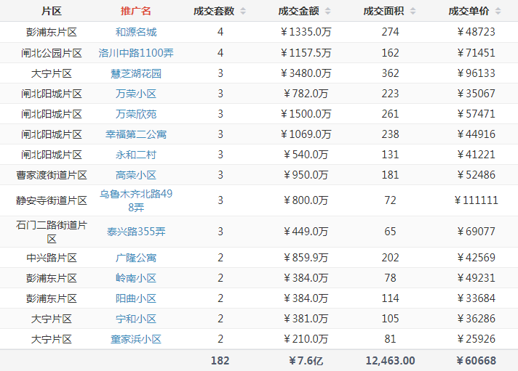Viewport: 518px width, 371px height.
Task: Select unit price ¥69077
Action: pos(476,232)
